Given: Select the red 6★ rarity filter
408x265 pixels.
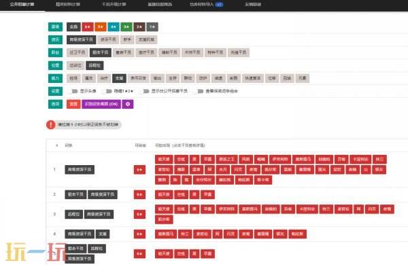Looking at the screenshot, I should click(x=88, y=26).
